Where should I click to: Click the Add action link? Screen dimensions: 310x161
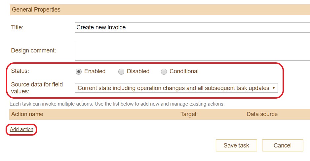coord(21,129)
